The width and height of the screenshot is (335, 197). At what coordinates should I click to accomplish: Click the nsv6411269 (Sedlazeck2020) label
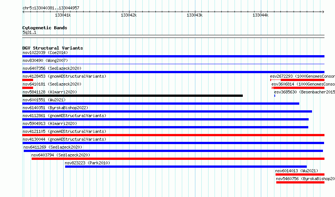pyautogui.click(x=53, y=147)
